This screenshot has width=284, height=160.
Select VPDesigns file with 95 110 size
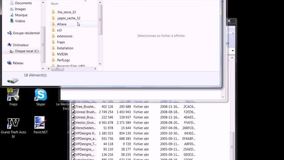tap(83, 149)
